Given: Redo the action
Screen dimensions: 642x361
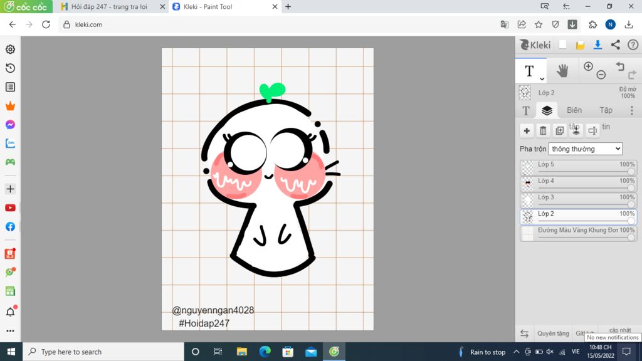Looking at the screenshot, I should pyautogui.click(x=632, y=75).
